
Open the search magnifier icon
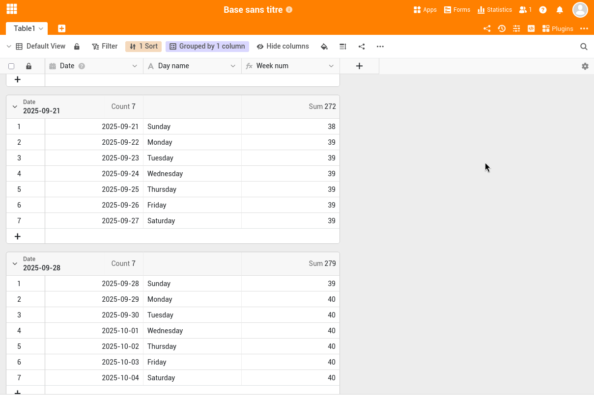pos(584,47)
